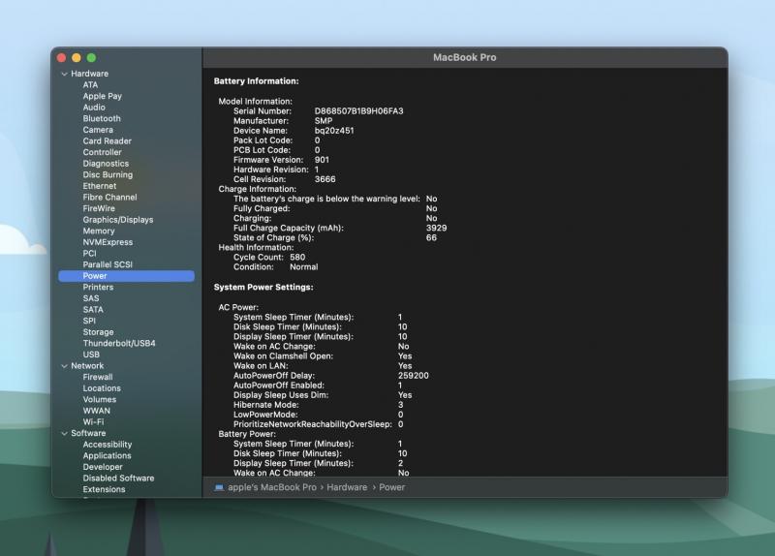The width and height of the screenshot is (775, 556).
Task: Click the Cell Revision value 3666
Action: pos(325,179)
